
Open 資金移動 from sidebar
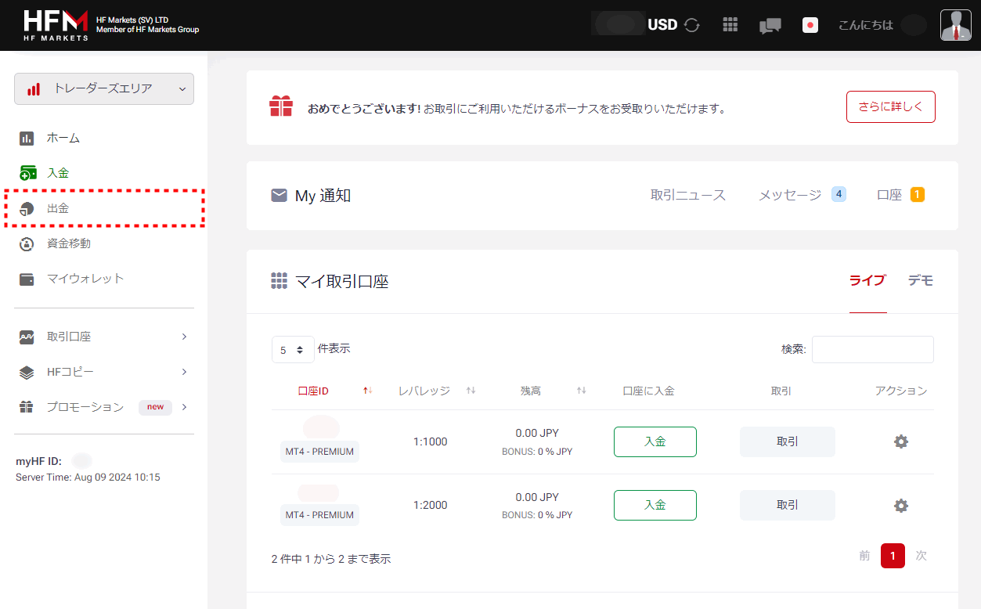point(69,243)
